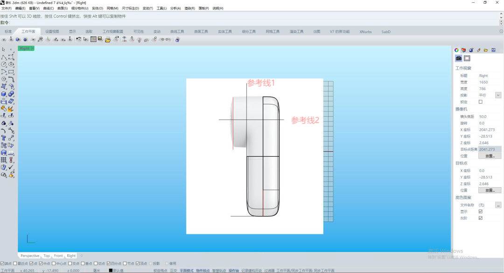Click the black default layer color swatch
Image resolution: width=504 pixels, height=273 pixels.
pyautogui.click(x=111, y=271)
